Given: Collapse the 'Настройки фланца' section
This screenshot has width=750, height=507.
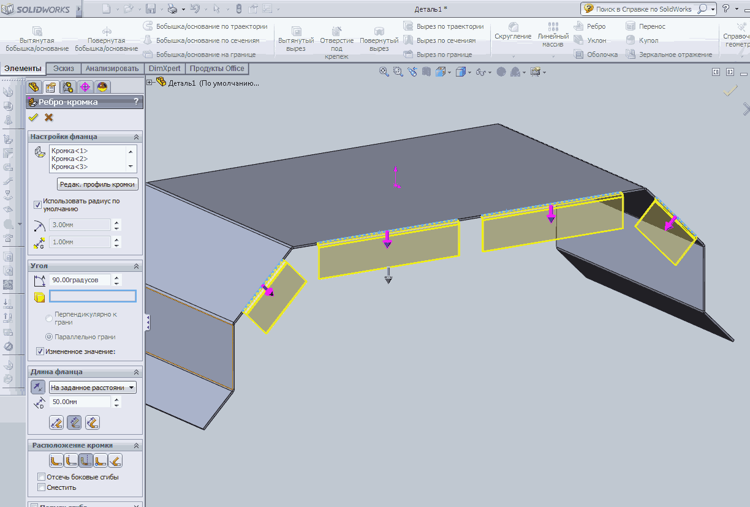Looking at the screenshot, I should (x=137, y=137).
